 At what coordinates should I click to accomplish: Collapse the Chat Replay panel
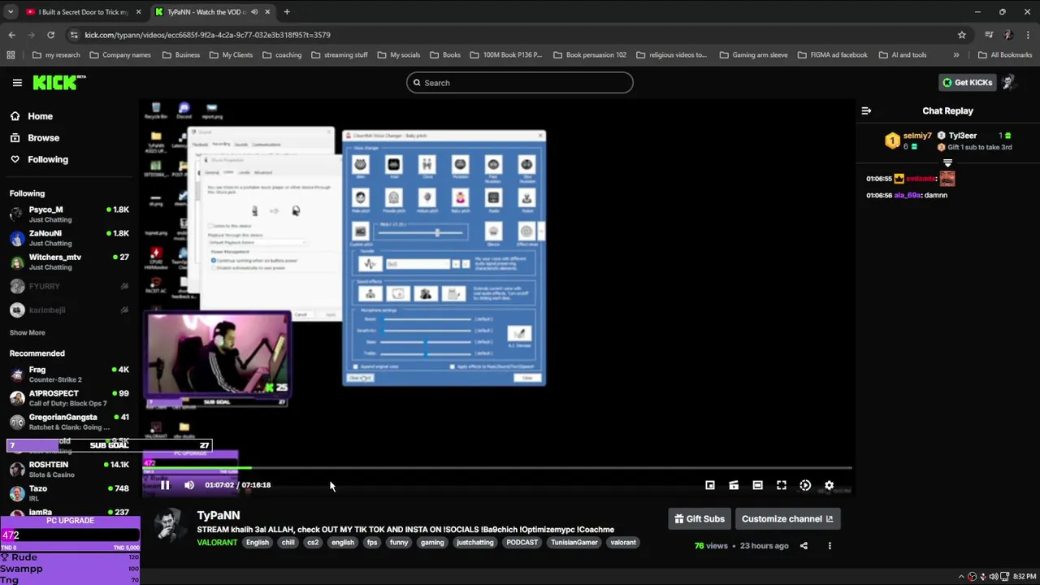pyautogui.click(x=866, y=110)
